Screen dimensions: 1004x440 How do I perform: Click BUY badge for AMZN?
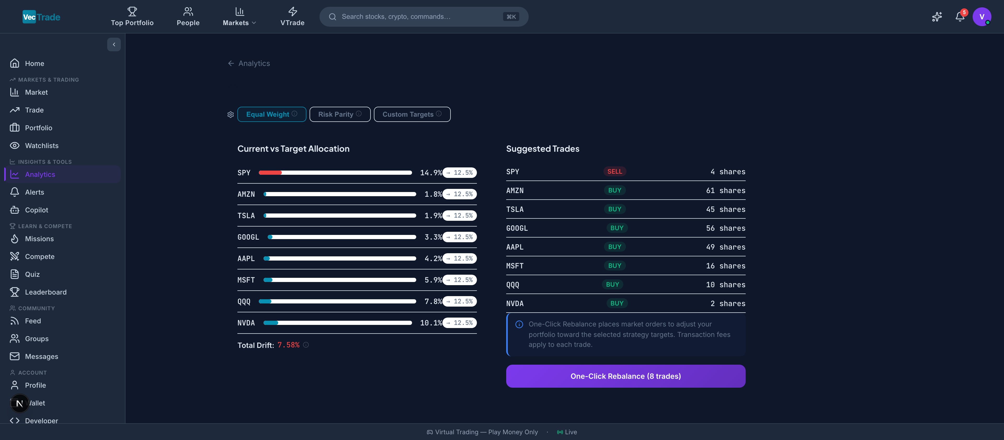point(615,190)
